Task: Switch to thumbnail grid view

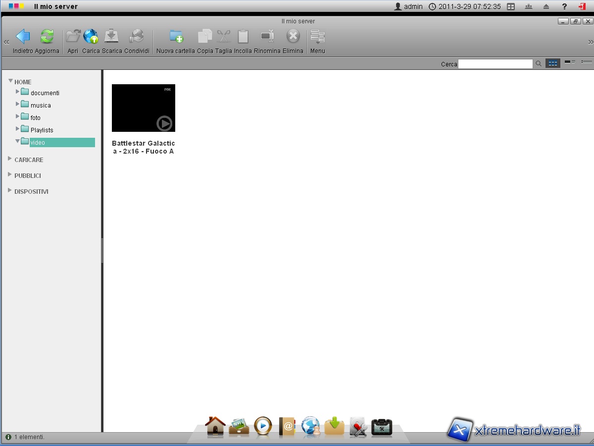Action: click(x=552, y=63)
